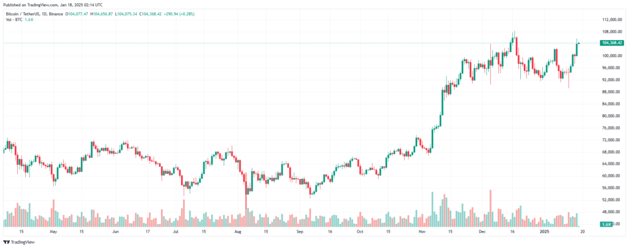Click the Nov label on time axis
629x248 pixels.
(422, 232)
